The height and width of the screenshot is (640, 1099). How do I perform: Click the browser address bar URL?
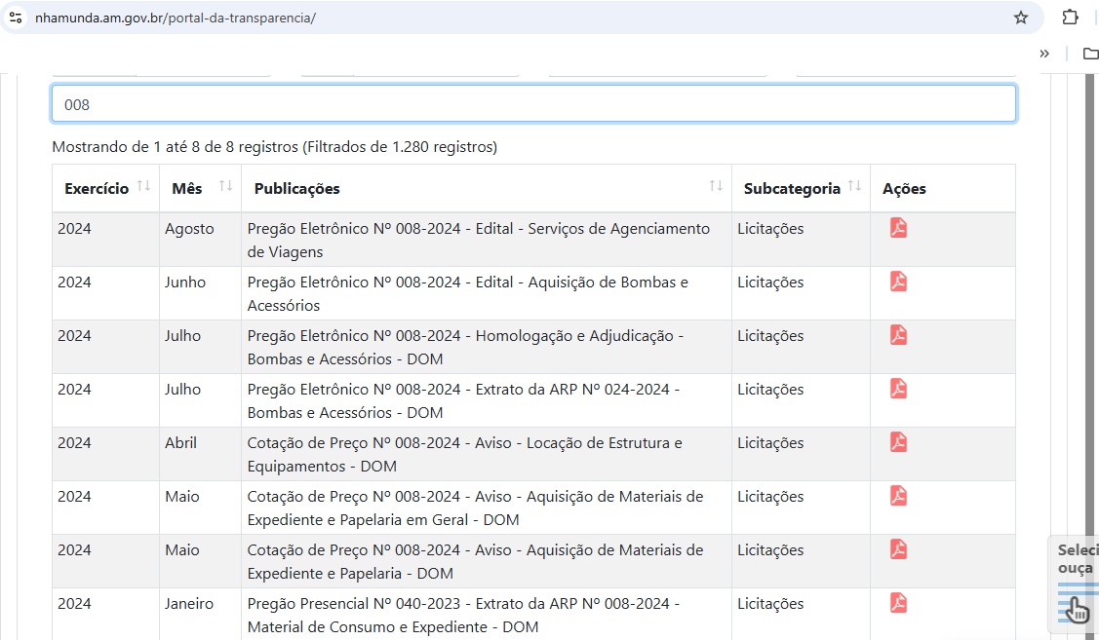176,18
